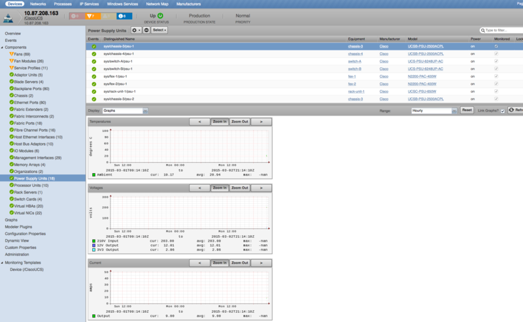Click the Reset range button

point(467,110)
